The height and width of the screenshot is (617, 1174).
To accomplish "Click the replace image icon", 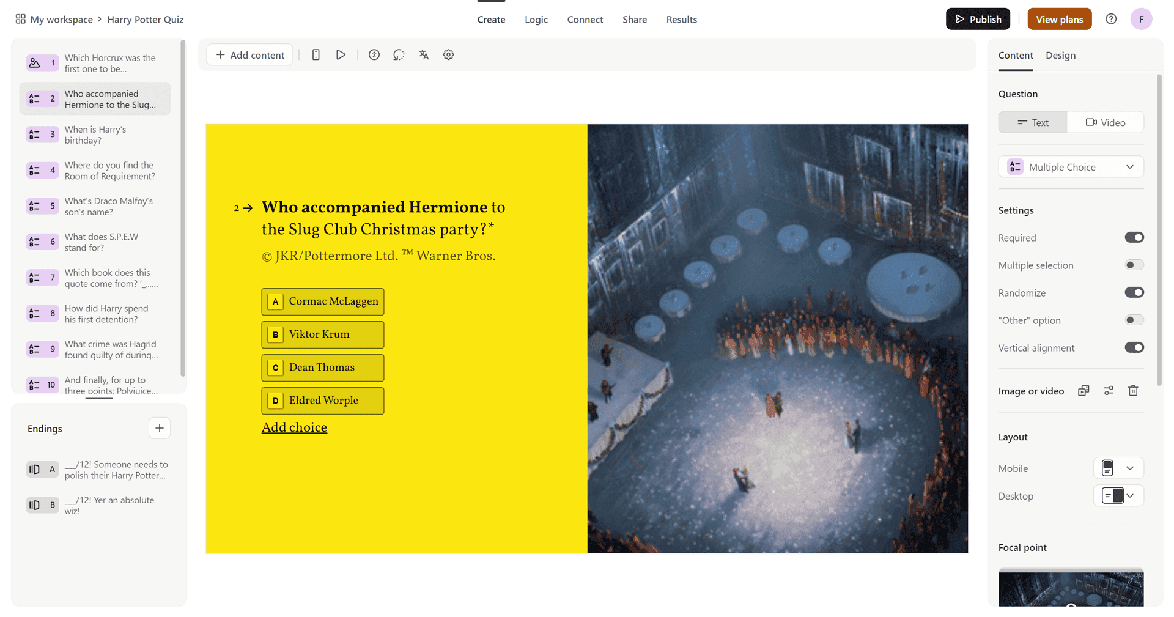I will (1084, 391).
